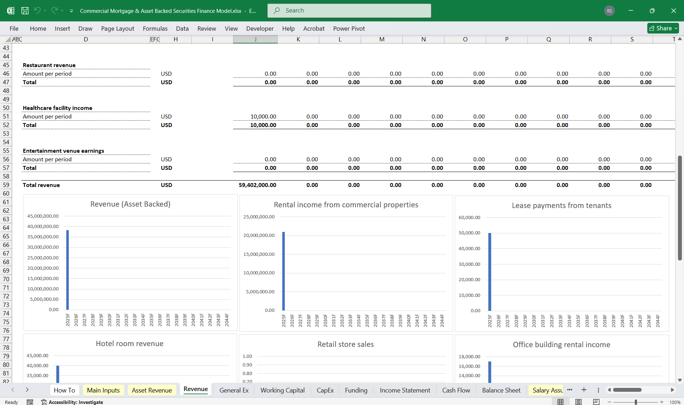Viewport: 684px width, 405px height.
Task: Click the Select All corner triangle
Action: [x=7, y=39]
